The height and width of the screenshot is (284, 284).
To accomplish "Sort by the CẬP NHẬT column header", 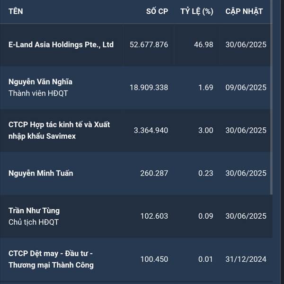I will (x=244, y=11).
